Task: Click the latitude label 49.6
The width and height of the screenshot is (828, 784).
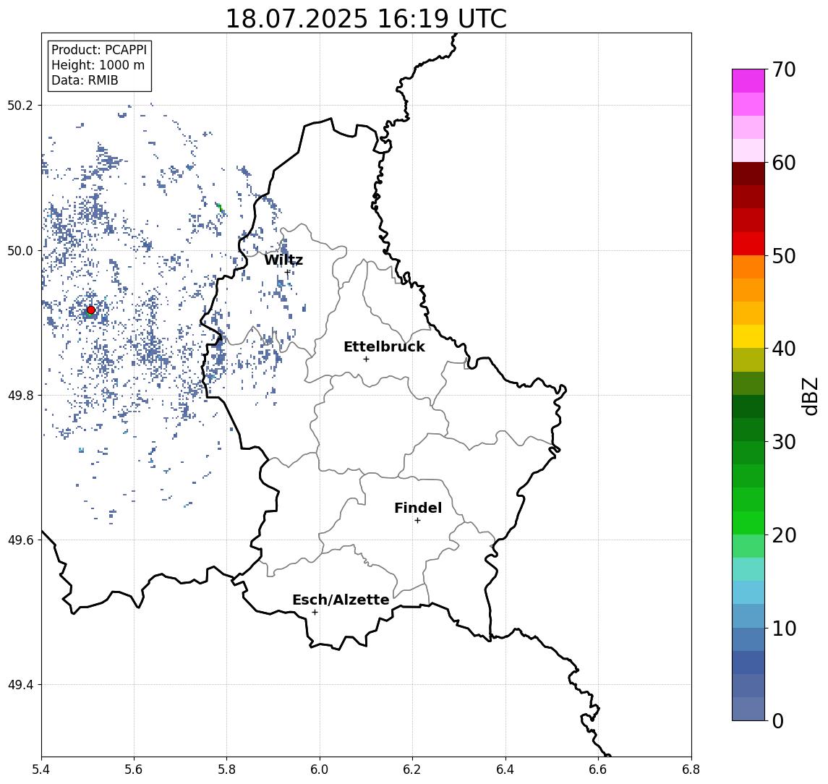Action: pos(20,540)
